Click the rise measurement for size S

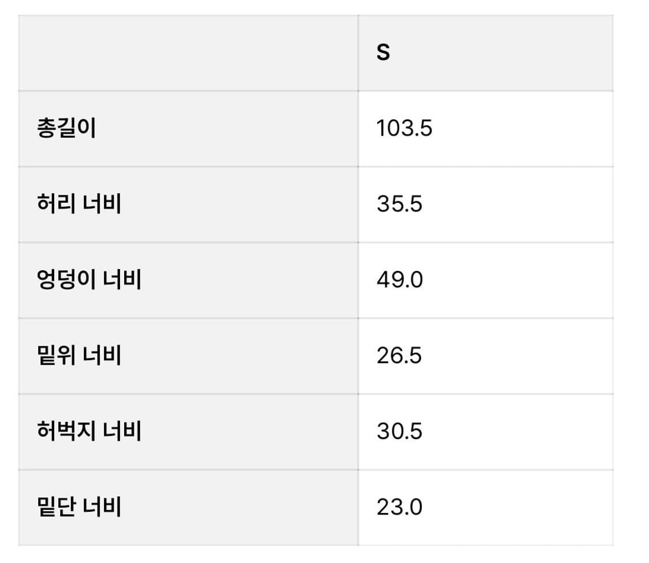pyautogui.click(x=399, y=356)
